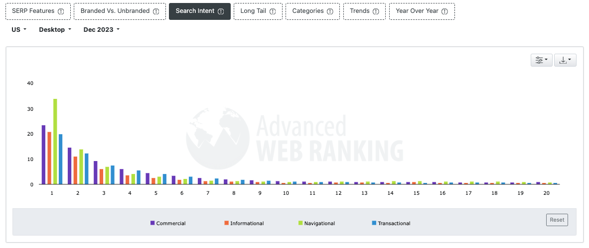
Task: Click the tall Navigational bar at position 1
Action: [x=55, y=142]
